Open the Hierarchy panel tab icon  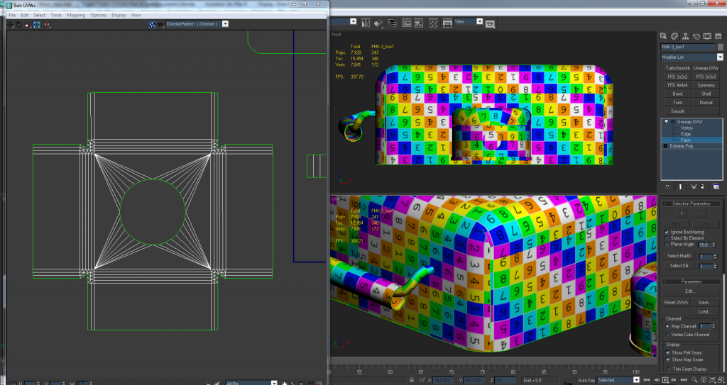687,35
